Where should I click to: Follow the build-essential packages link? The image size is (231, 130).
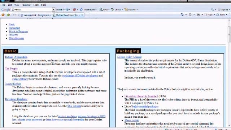tap(145, 107)
